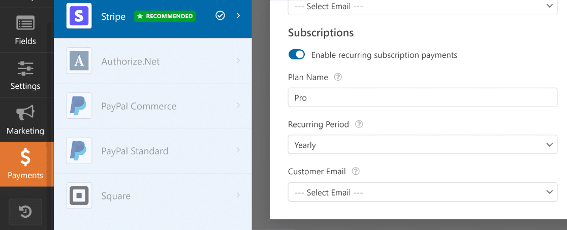567x230 pixels.
Task: Open the Recurring Period dropdown
Action: point(422,145)
